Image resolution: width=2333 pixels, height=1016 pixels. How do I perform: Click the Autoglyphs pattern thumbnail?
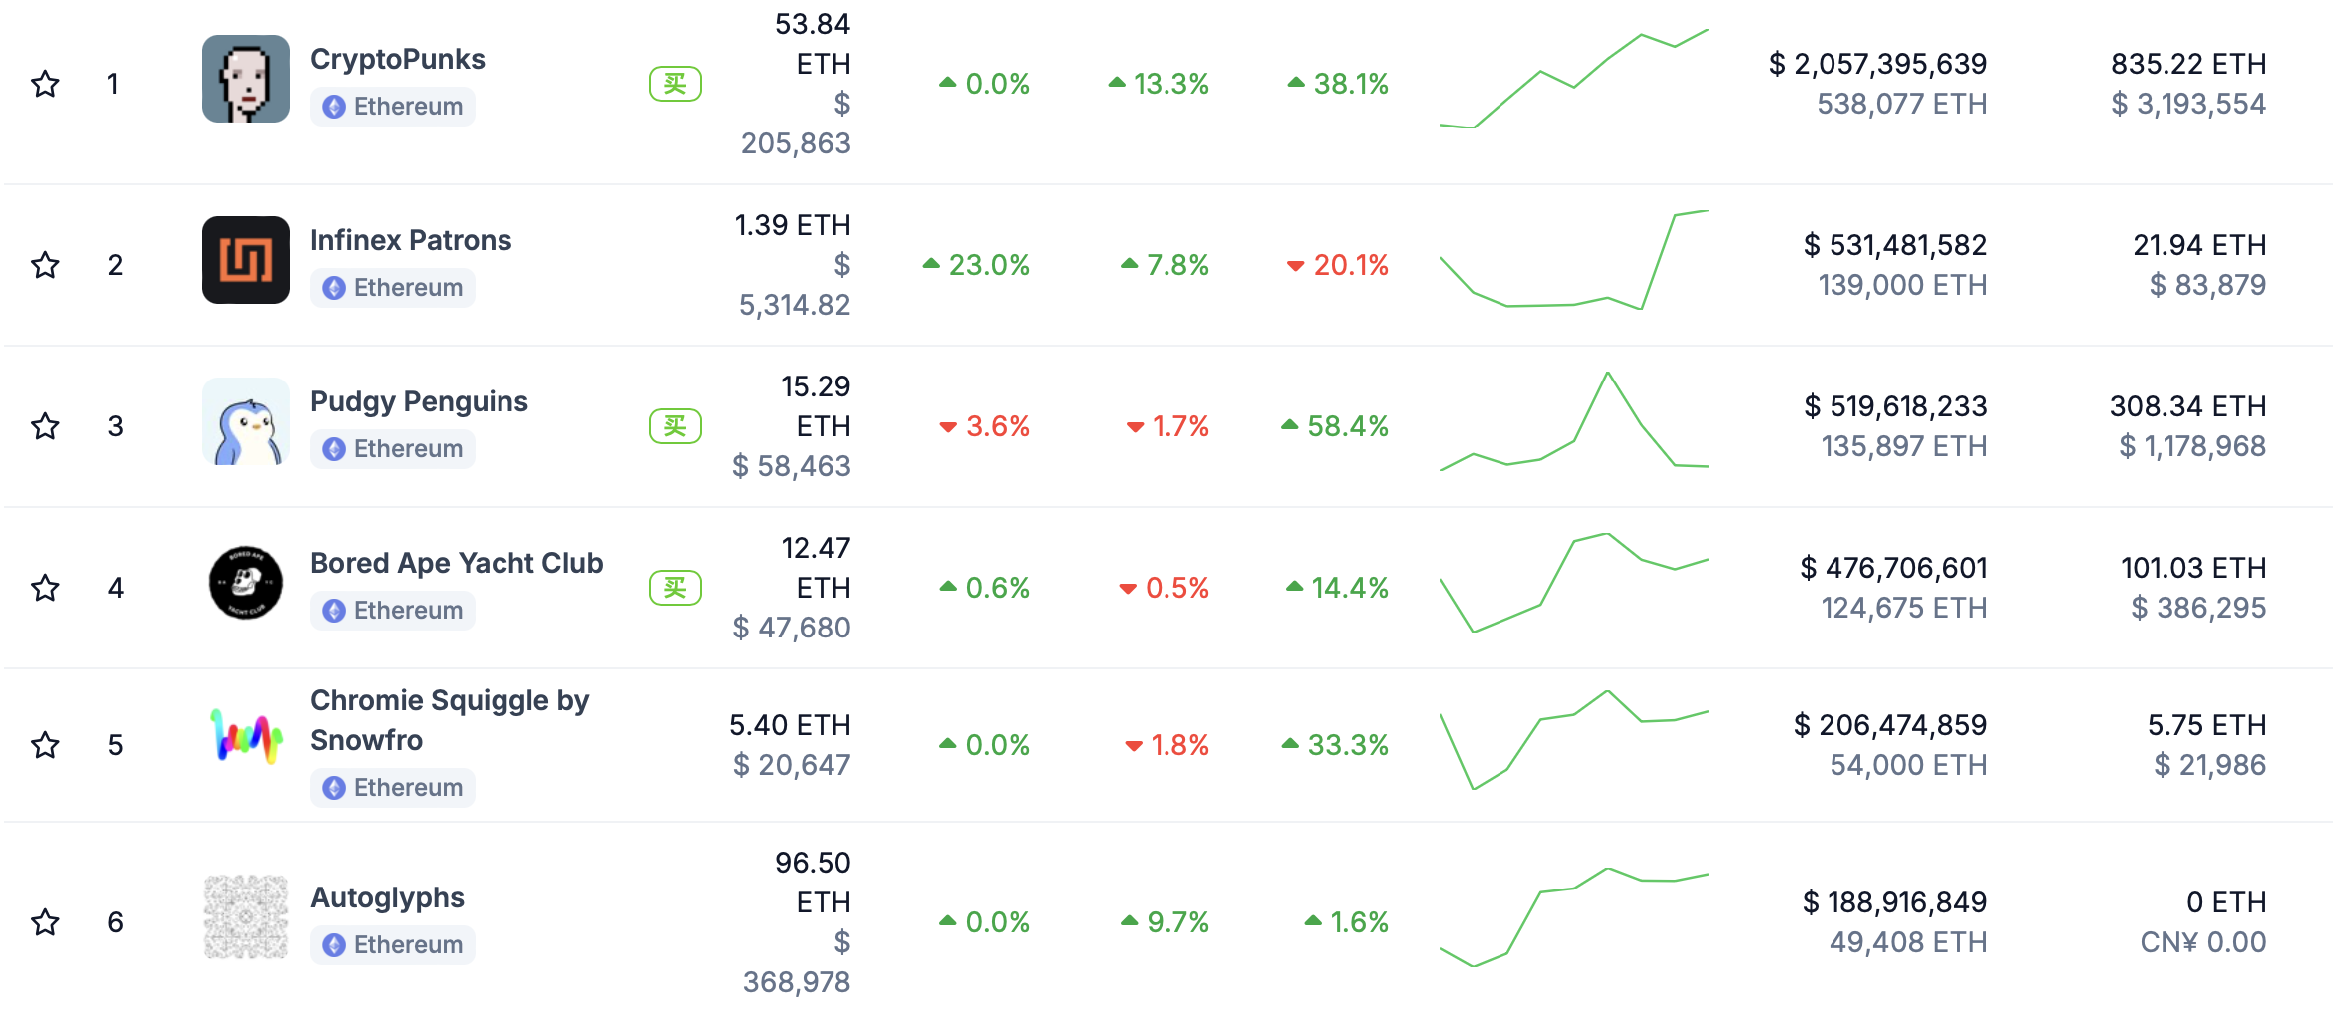coord(246,917)
